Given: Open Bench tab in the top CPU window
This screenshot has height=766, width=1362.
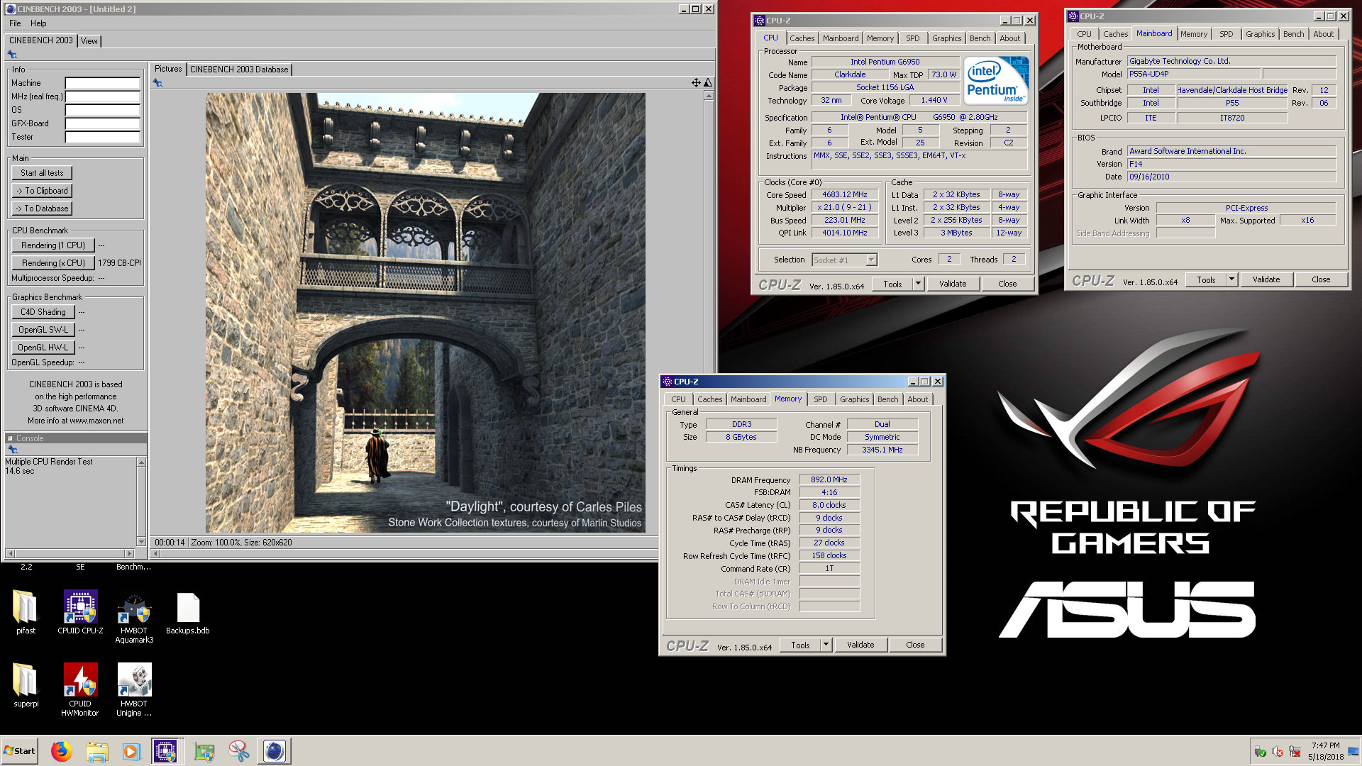Looking at the screenshot, I should 980,38.
